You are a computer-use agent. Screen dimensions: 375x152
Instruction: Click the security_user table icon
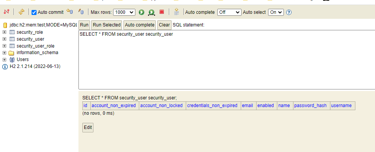12,39
